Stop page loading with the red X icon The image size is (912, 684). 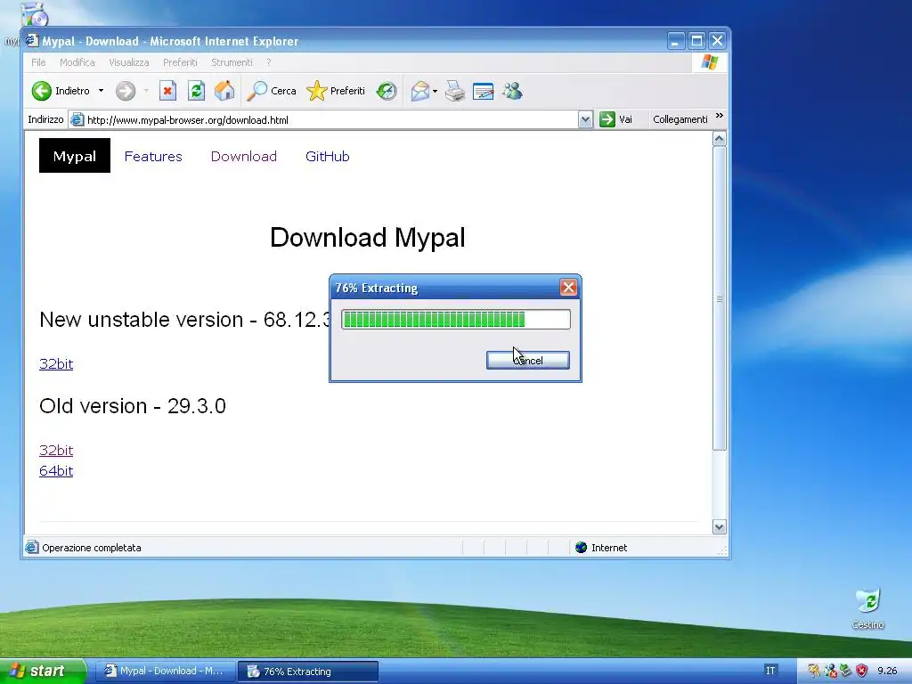(x=167, y=91)
